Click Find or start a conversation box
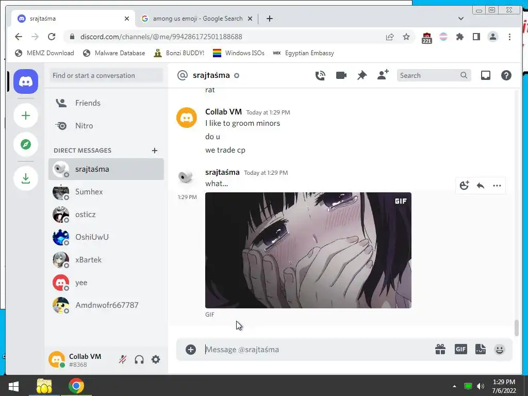Screen dimensions: 528x396 pos(106,75)
